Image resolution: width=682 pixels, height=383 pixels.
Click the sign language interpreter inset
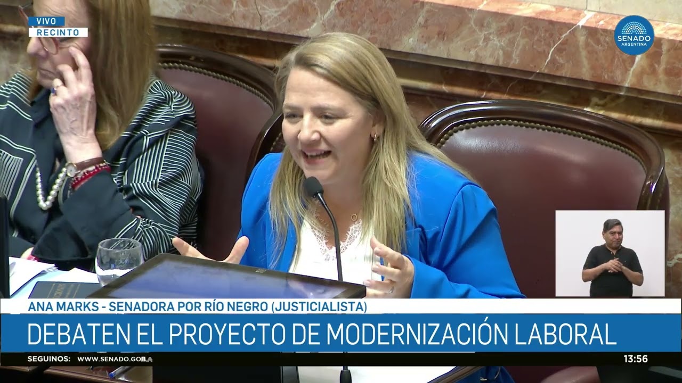coord(610,253)
